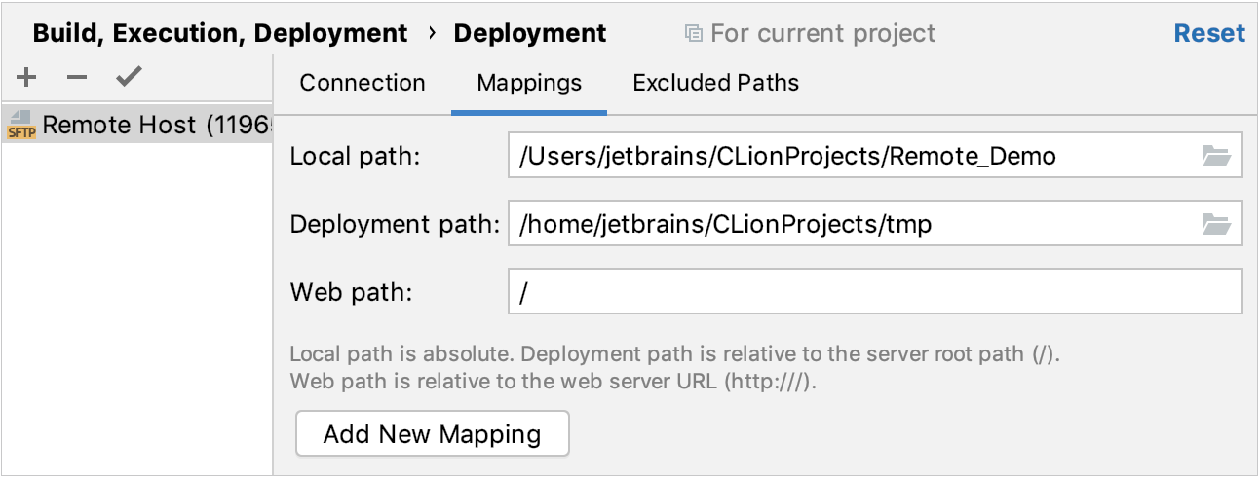Remove the selected server with minus icon
This screenshot has width=1260, height=479.
77,77
